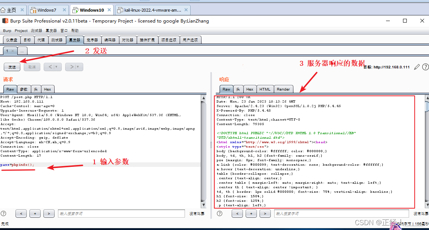Click the help icon below the request pane
Screen dimensions: 429x230
tap(3, 213)
